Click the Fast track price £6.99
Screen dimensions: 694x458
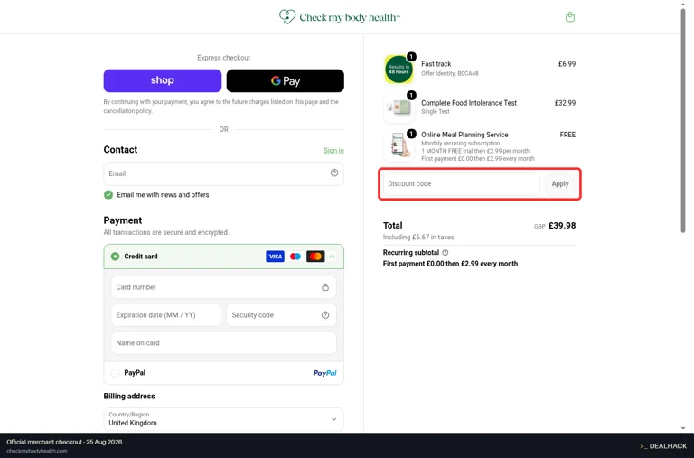pyautogui.click(x=567, y=64)
